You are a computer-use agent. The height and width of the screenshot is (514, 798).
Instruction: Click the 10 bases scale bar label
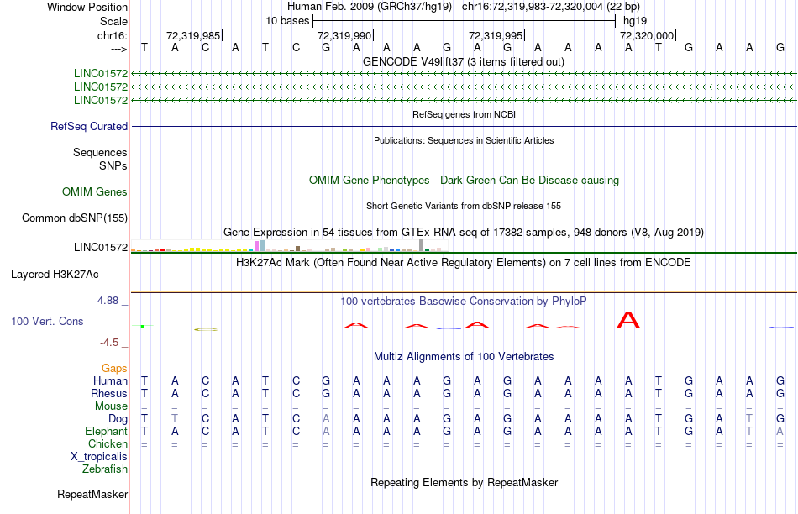(x=287, y=21)
